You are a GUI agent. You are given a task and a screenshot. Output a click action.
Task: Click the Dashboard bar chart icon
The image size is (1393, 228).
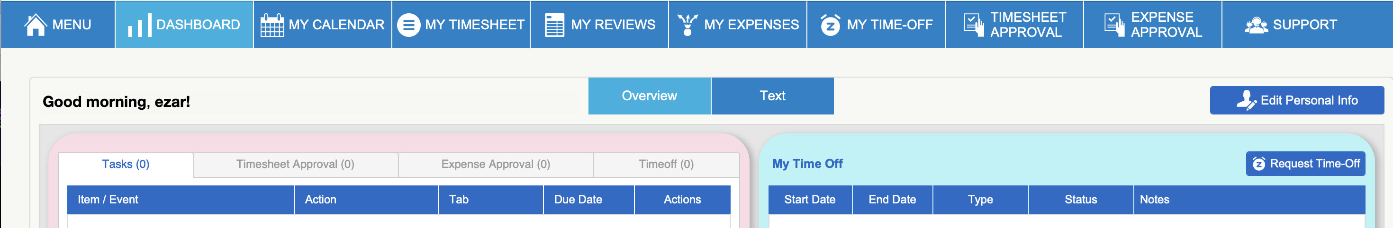coord(139,26)
